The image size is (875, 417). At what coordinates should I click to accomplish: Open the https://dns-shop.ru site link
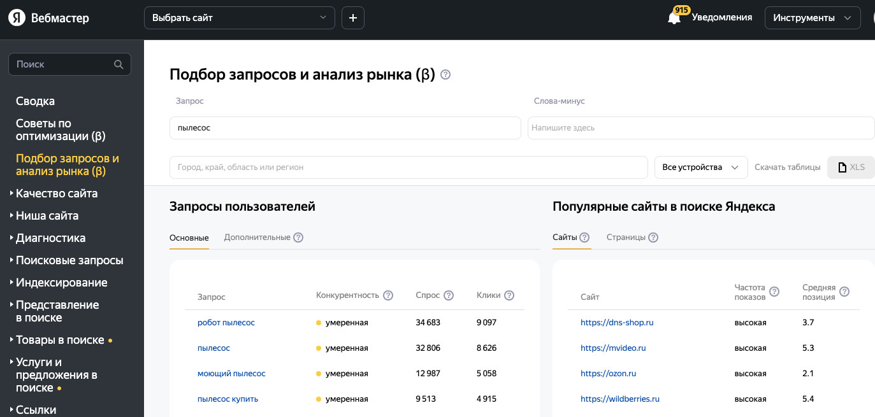[x=617, y=323]
